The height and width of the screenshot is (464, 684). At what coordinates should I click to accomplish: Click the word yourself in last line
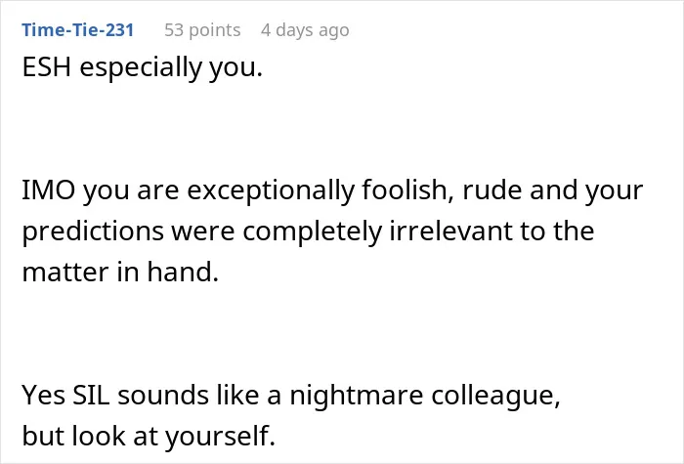coord(220,437)
